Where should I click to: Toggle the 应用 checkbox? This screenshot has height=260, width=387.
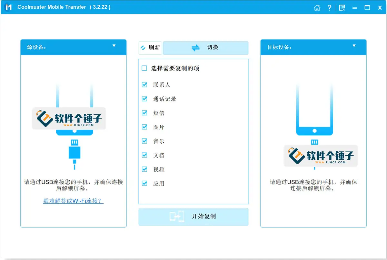[144, 183]
